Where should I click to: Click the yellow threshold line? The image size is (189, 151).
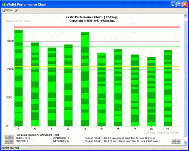click(x=97, y=67)
